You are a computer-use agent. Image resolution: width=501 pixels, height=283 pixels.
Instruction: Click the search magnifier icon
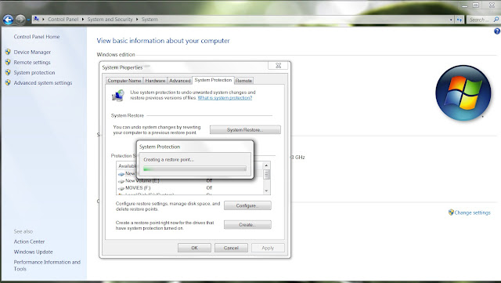[x=496, y=20]
